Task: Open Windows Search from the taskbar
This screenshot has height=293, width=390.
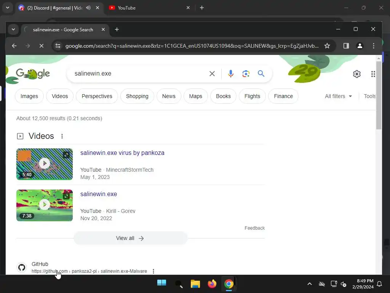Action: [x=179, y=284]
